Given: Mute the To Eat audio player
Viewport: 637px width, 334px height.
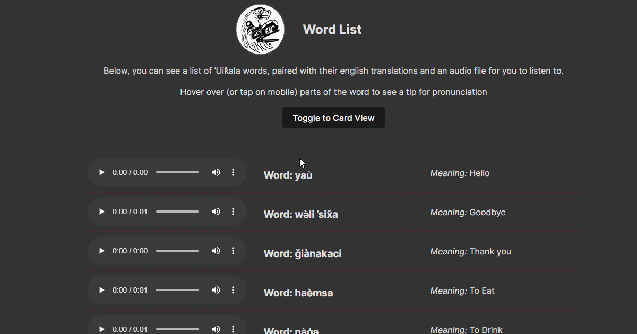Looking at the screenshot, I should coord(216,290).
